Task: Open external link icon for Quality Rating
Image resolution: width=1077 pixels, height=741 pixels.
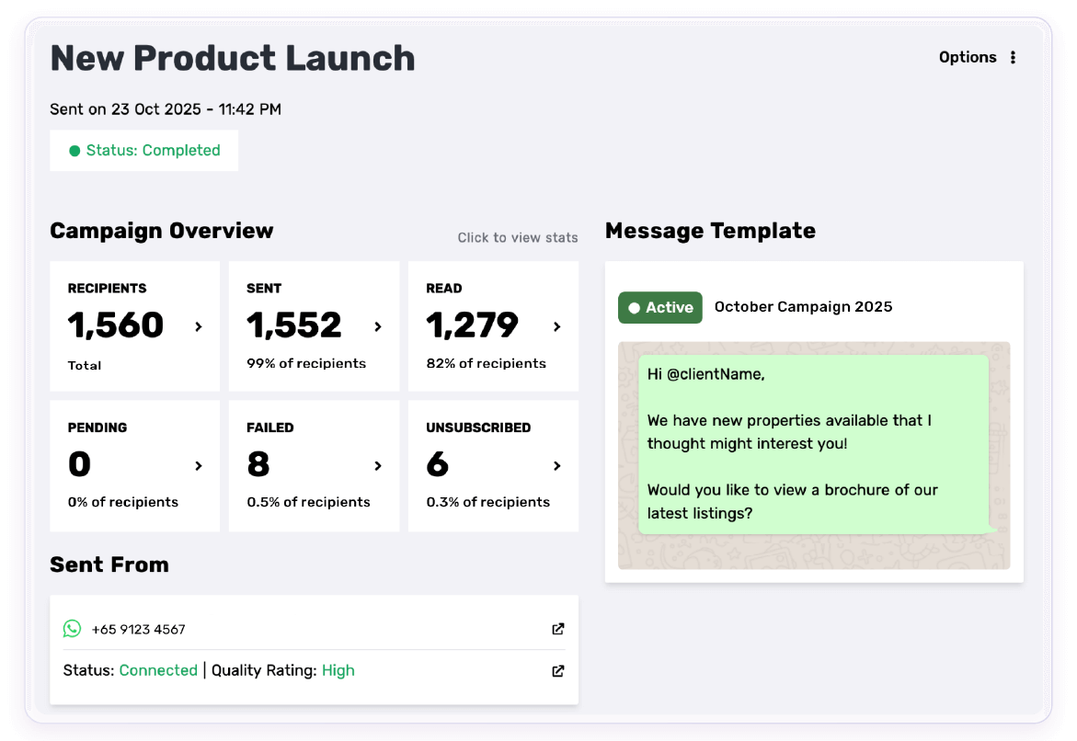Action: (557, 671)
